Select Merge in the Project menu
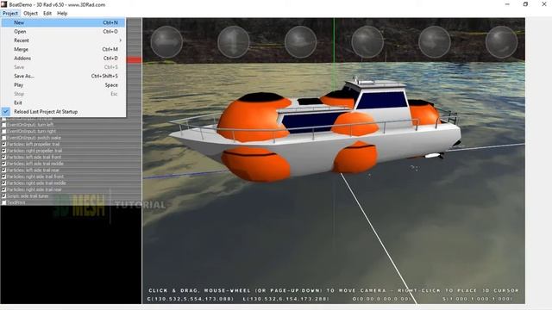 click(63, 49)
